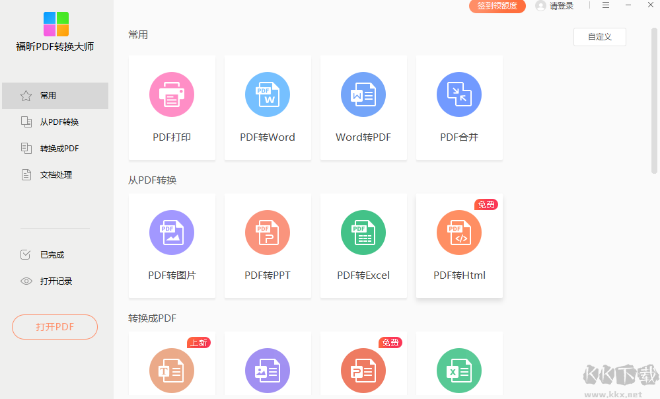Select the Word转PDF converter

tap(363, 108)
